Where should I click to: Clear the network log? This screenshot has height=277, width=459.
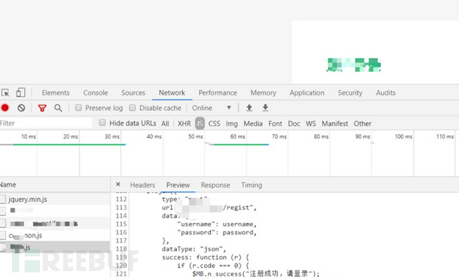click(21, 108)
